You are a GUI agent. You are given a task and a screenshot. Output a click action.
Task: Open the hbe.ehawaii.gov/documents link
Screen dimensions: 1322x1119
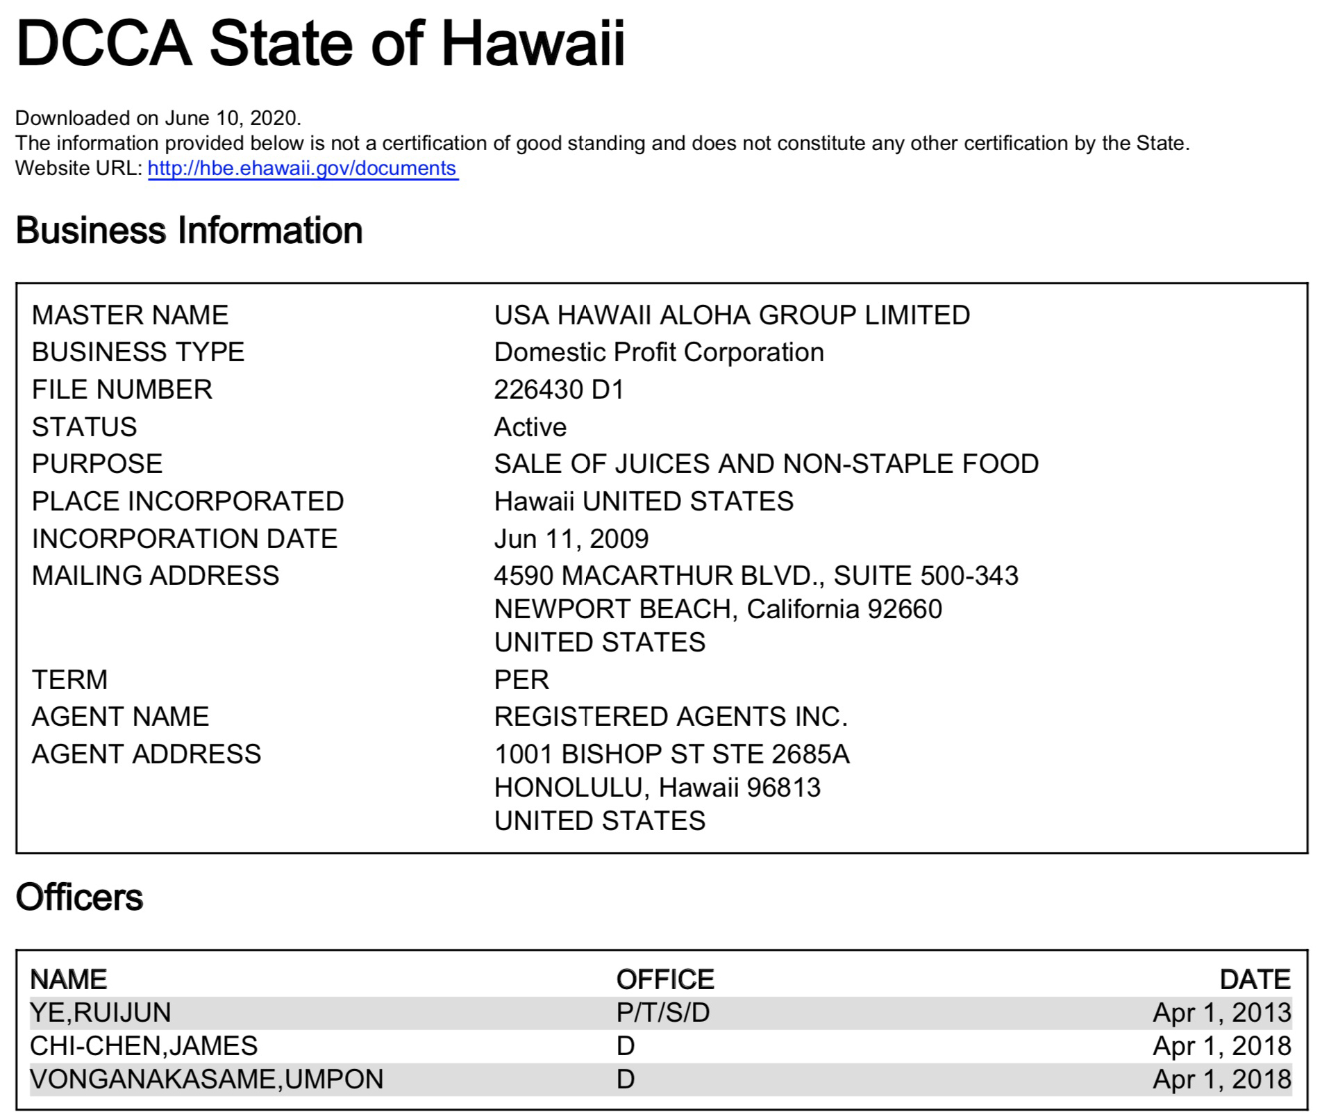click(303, 169)
